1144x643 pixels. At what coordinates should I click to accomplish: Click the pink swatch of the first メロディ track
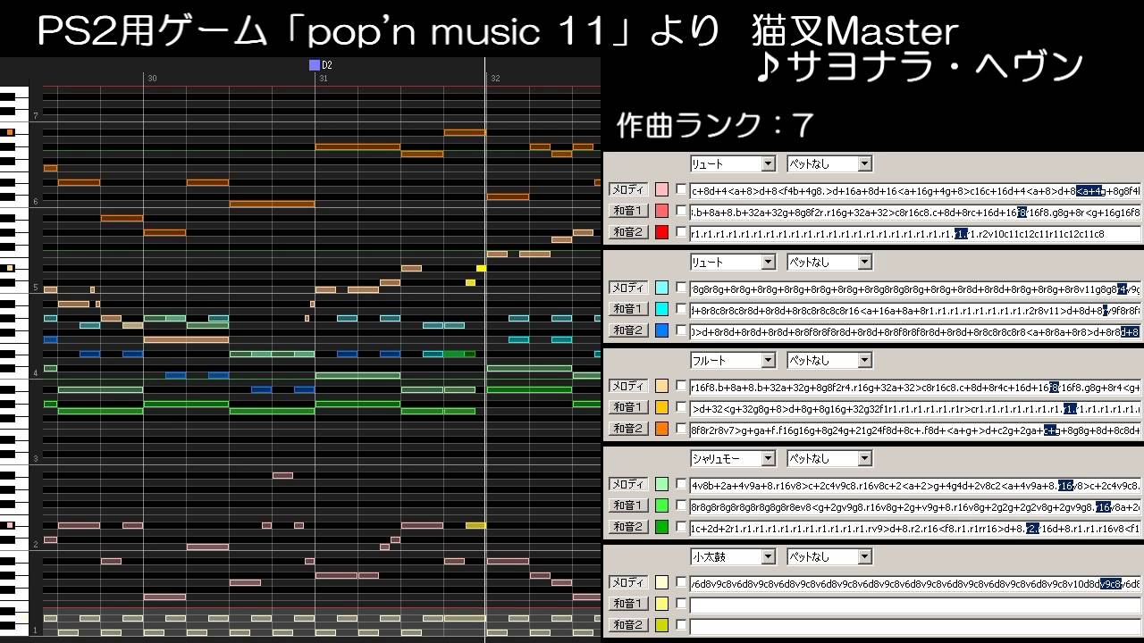tap(661, 189)
